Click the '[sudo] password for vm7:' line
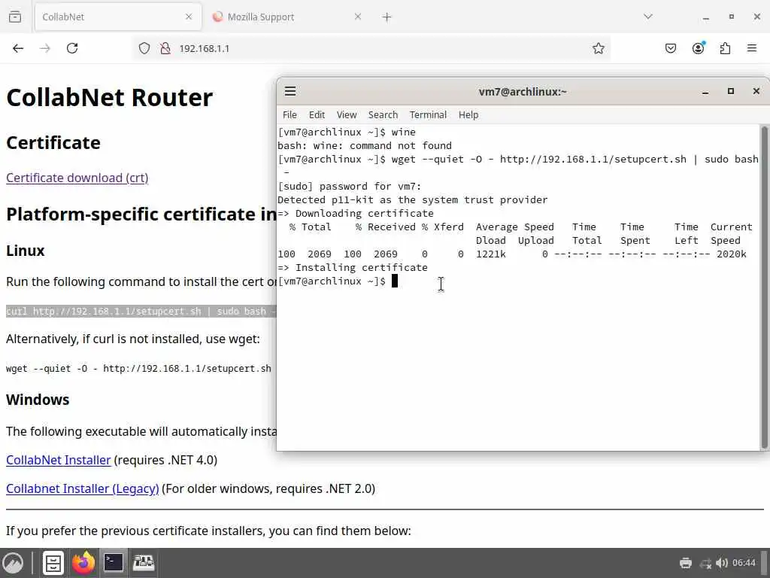The width and height of the screenshot is (770, 578). [x=349, y=187]
